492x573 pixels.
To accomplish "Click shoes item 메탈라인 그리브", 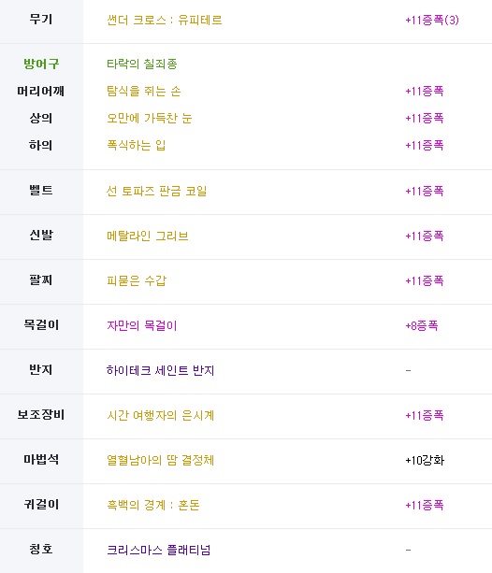I will (x=148, y=236).
